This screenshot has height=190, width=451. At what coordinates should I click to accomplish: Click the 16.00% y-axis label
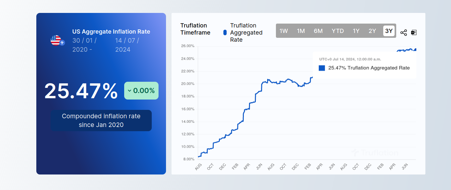pyautogui.click(x=188, y=109)
